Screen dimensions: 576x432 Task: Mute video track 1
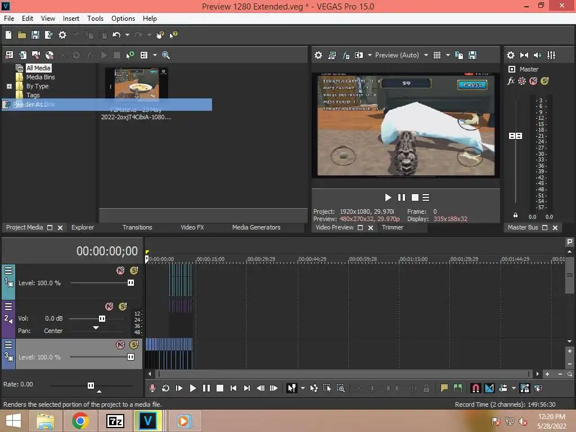pos(120,271)
